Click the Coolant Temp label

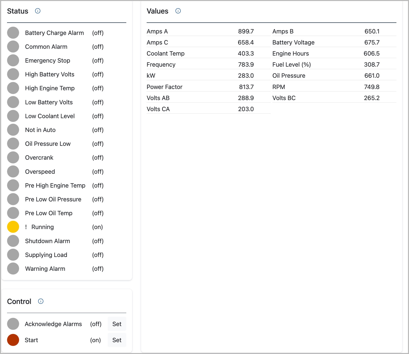[166, 53]
